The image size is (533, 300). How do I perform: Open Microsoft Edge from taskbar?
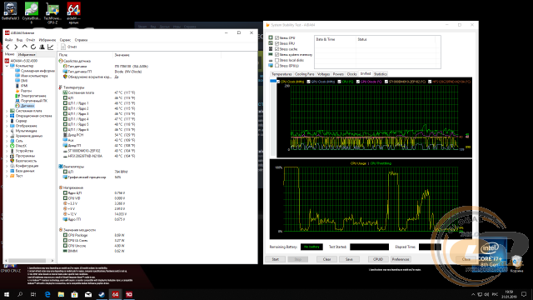tap(47, 294)
